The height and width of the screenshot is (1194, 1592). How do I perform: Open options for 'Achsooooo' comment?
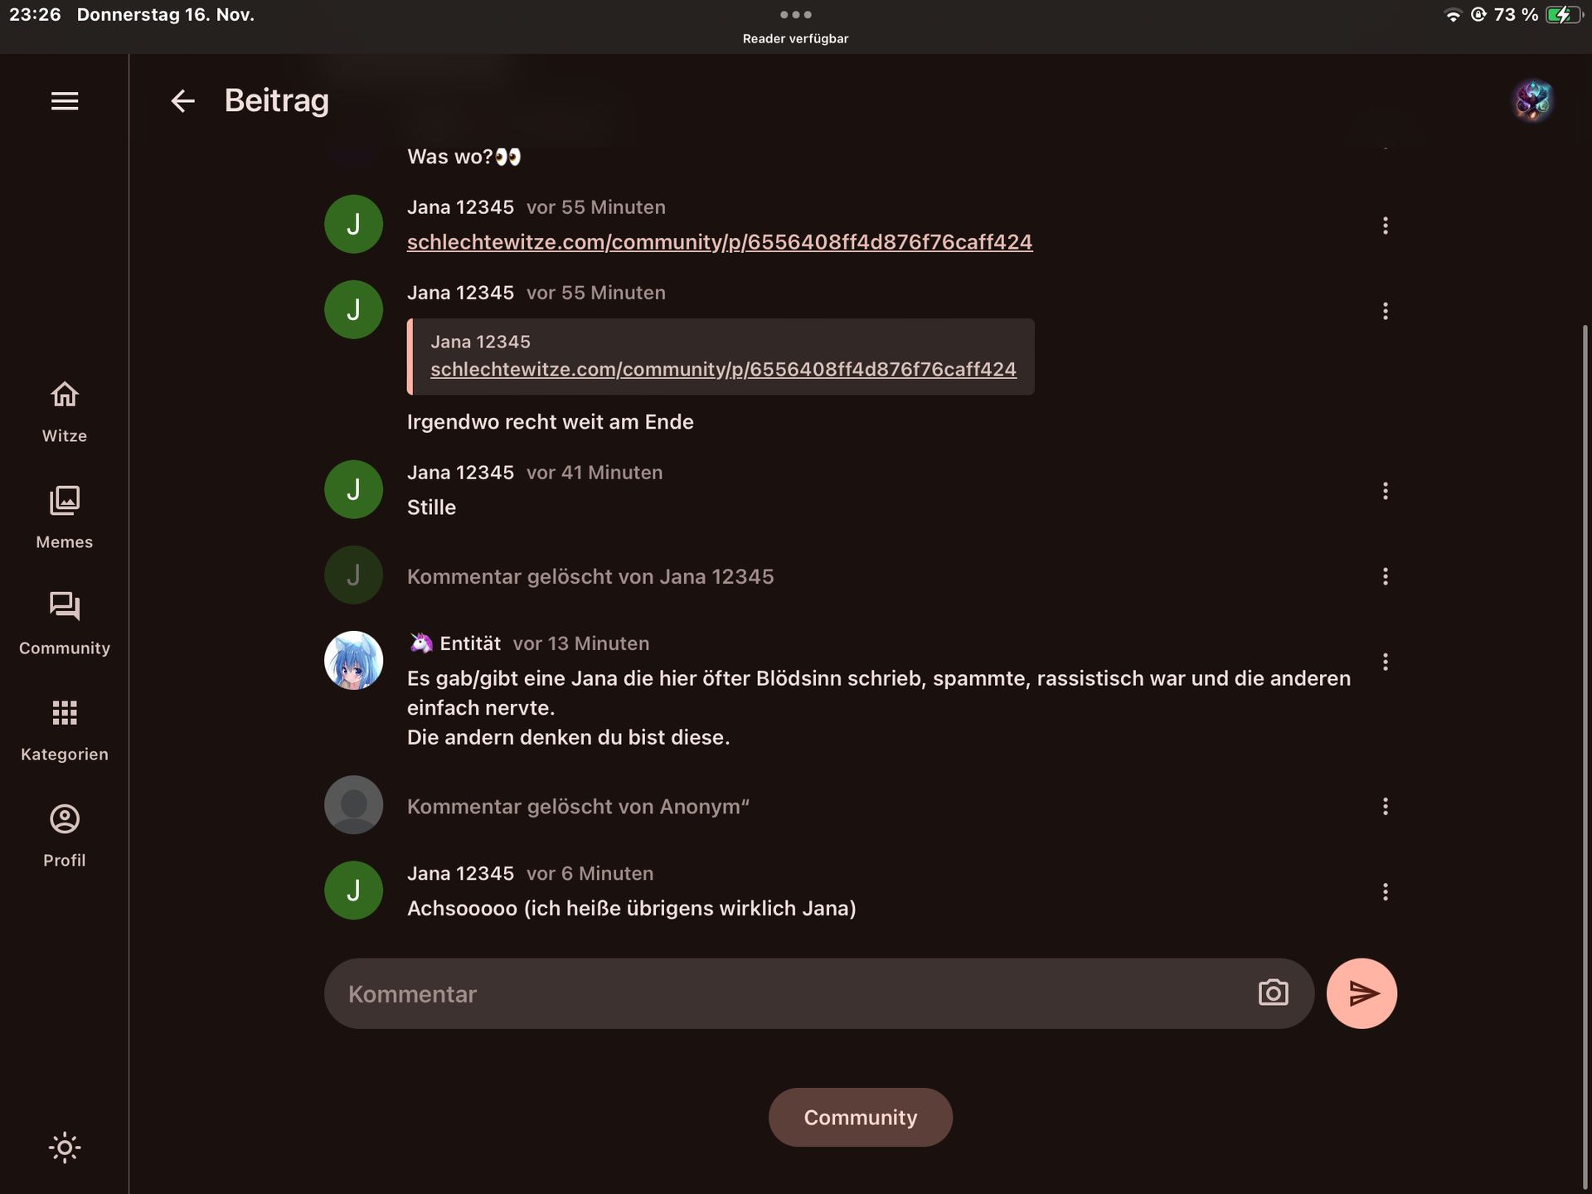point(1385,892)
